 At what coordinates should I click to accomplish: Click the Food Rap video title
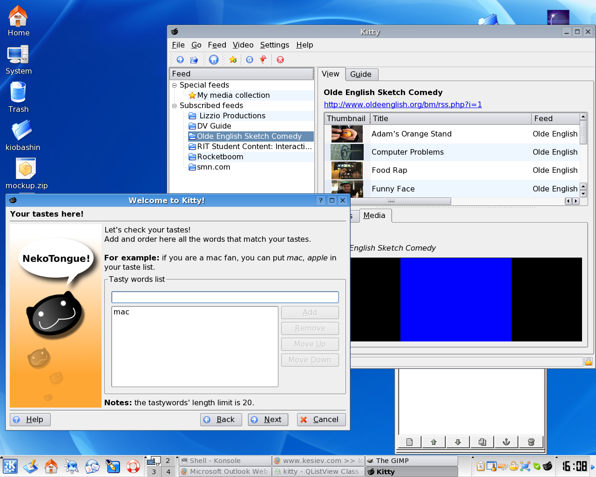coord(389,170)
